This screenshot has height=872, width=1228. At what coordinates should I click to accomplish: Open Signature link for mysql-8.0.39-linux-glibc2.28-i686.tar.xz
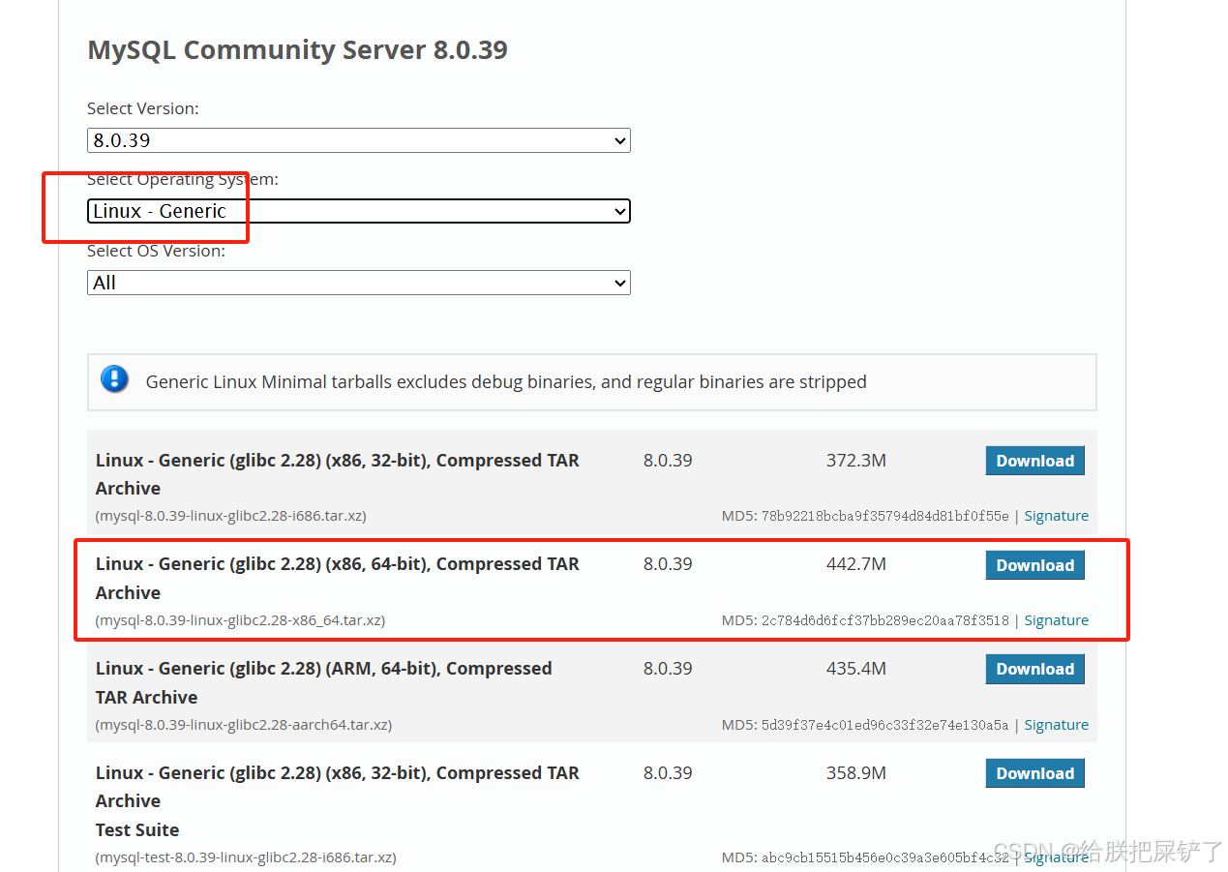(1056, 516)
